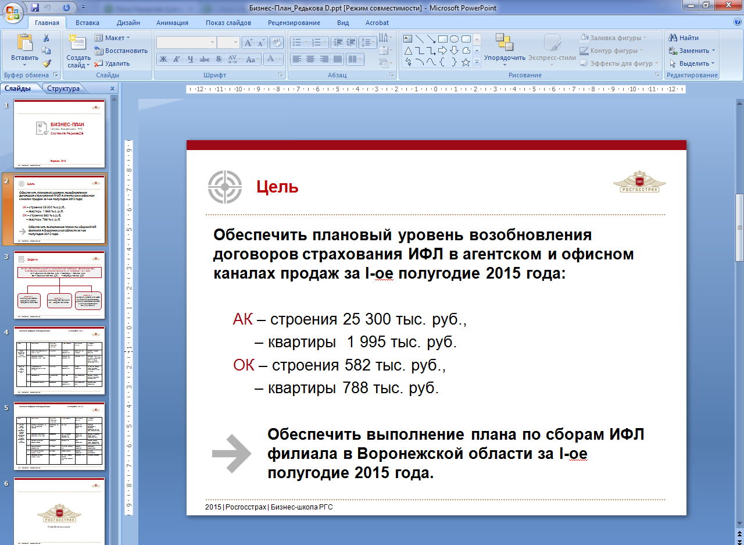Open the change case (Aa) dropdown
Screen dimensions: 744x545
tap(252, 59)
